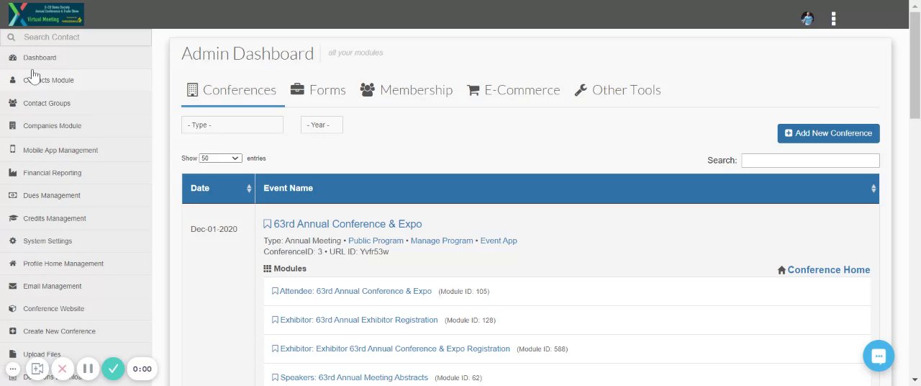
Task: Expand the Show entries count selector
Action: pyautogui.click(x=220, y=158)
